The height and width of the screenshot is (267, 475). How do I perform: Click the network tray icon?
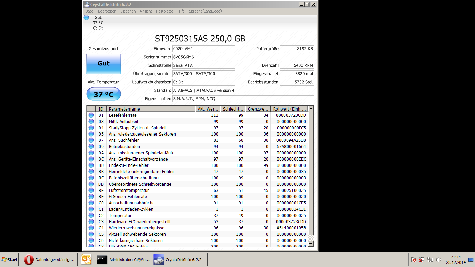point(430,260)
